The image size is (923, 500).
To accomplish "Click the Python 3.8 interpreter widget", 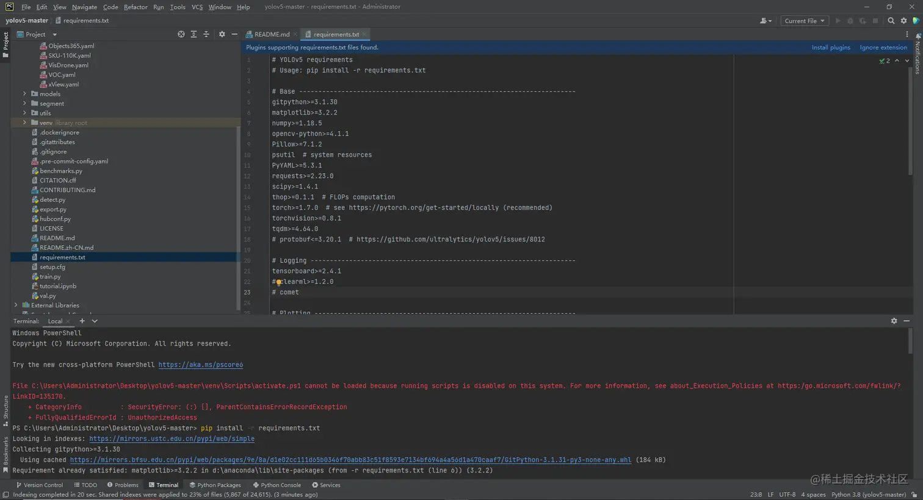I will (x=869, y=495).
